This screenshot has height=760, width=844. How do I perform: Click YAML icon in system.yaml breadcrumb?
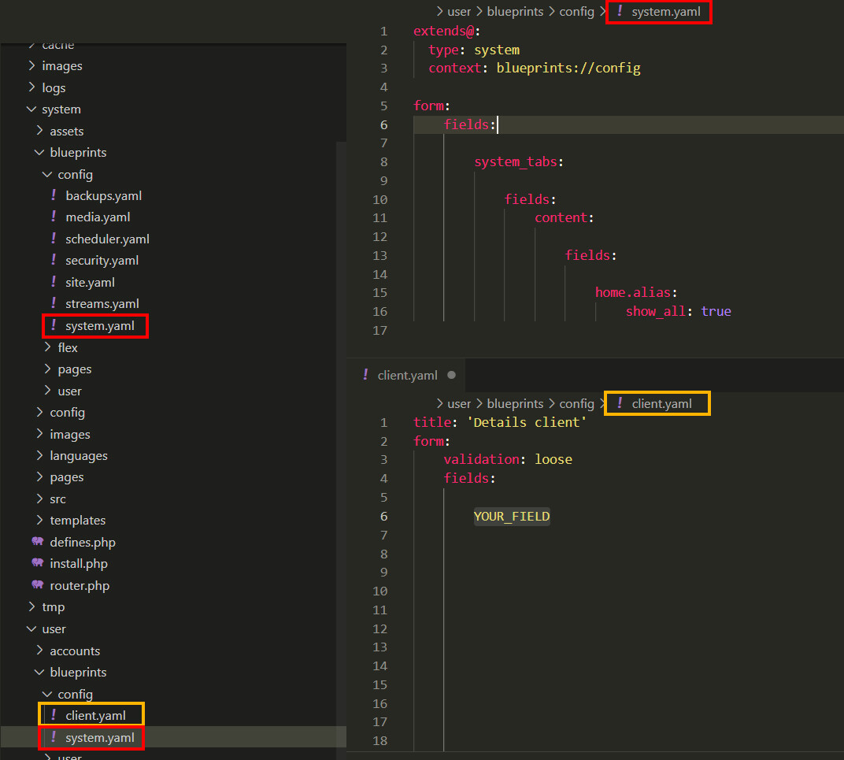pyautogui.click(x=620, y=11)
